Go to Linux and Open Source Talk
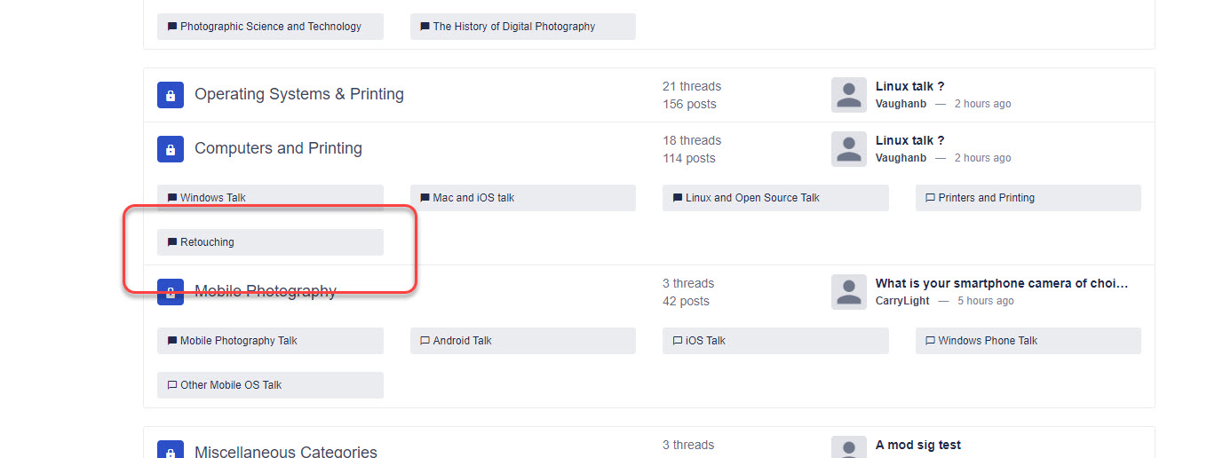Viewport: 1207px width, 458px height. (752, 198)
